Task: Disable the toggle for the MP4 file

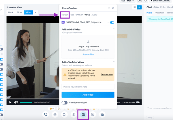Action: (112, 22)
